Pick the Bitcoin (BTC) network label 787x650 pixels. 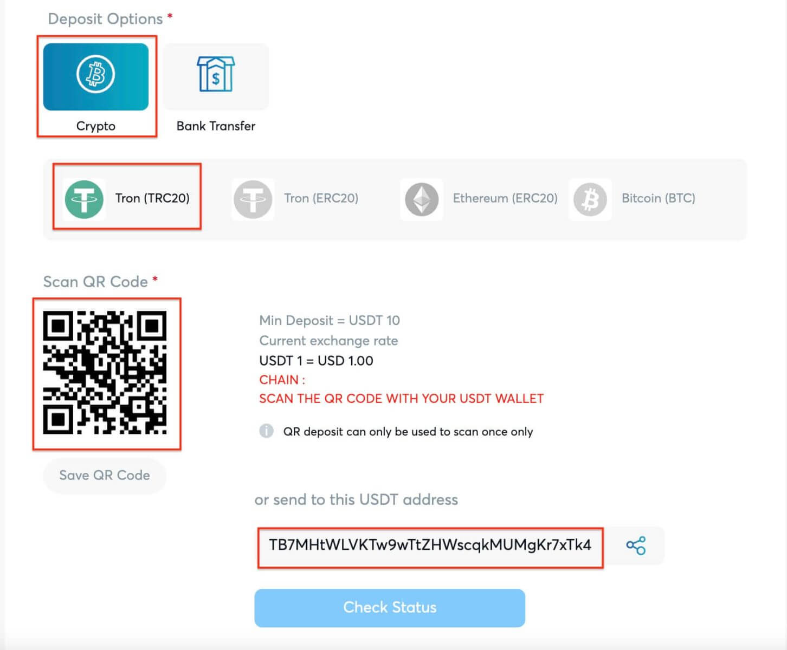pos(658,198)
